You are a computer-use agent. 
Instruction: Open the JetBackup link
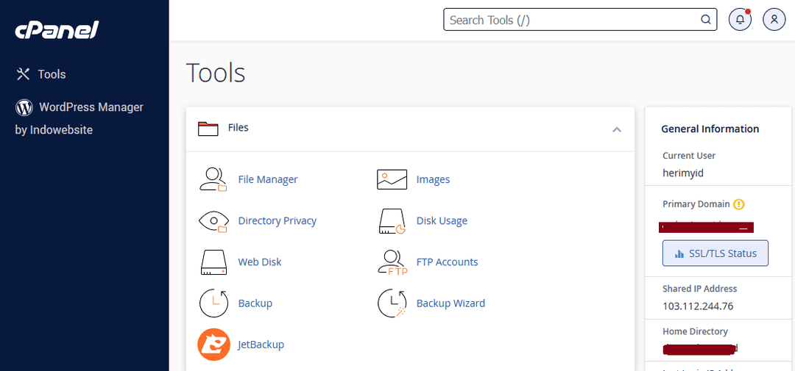click(x=261, y=345)
